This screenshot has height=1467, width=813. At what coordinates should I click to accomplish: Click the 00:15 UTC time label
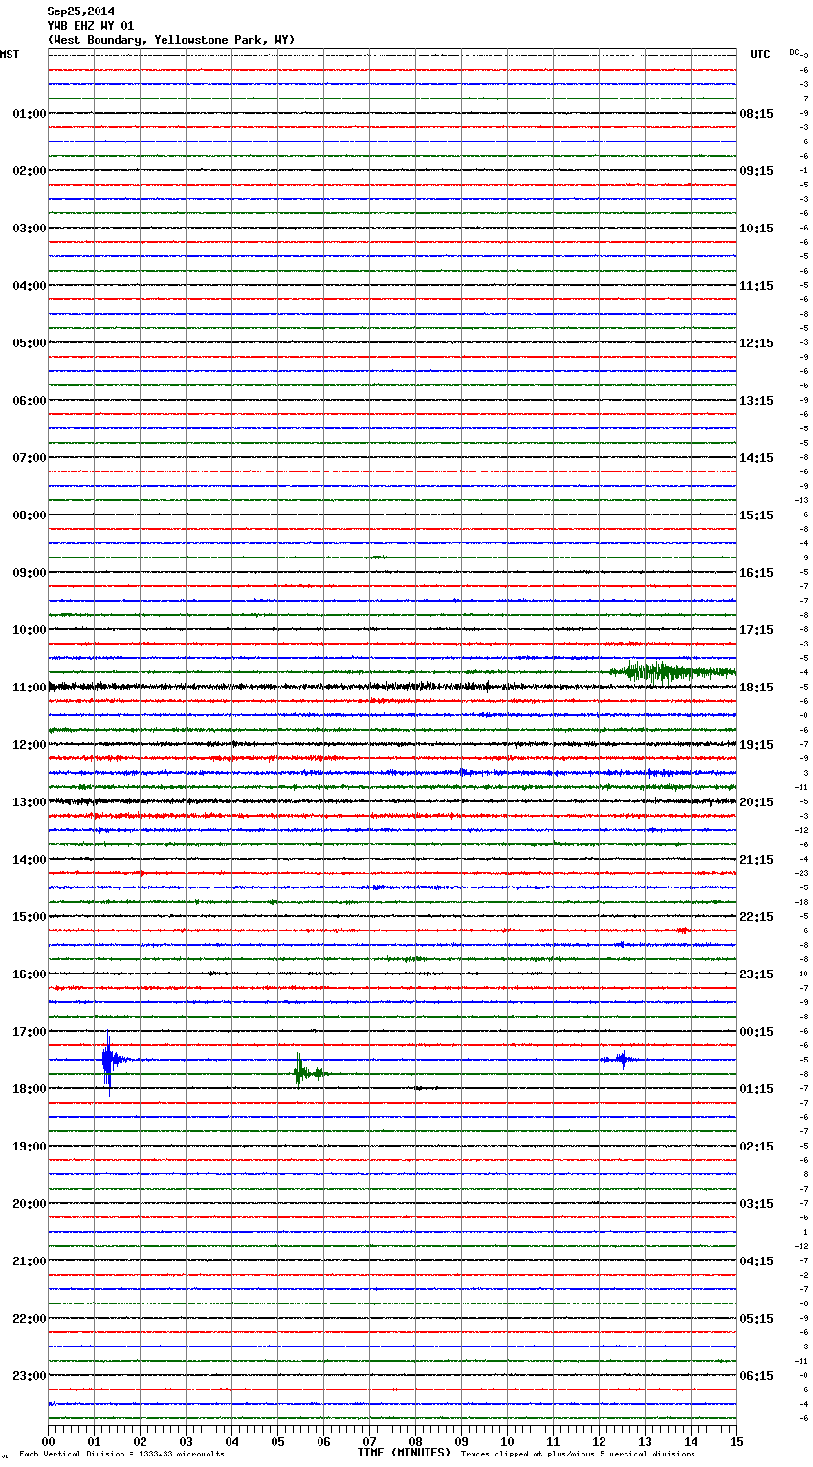757,1032
